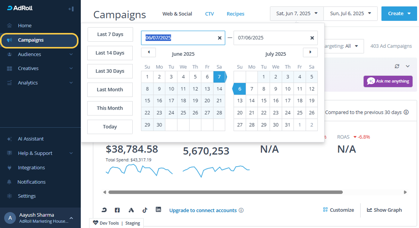Select the Facebook icon filter
Screen dimensions: 419x228
click(117, 210)
